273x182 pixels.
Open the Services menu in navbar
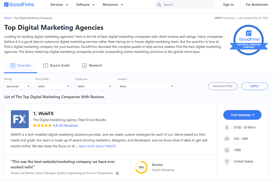59,5
